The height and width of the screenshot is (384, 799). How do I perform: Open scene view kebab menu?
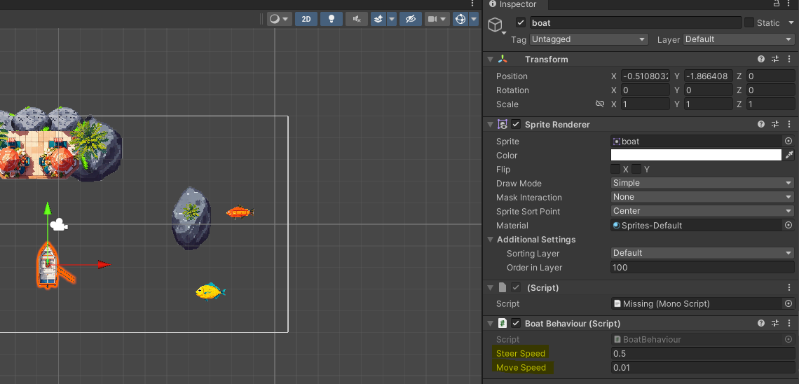(x=472, y=4)
